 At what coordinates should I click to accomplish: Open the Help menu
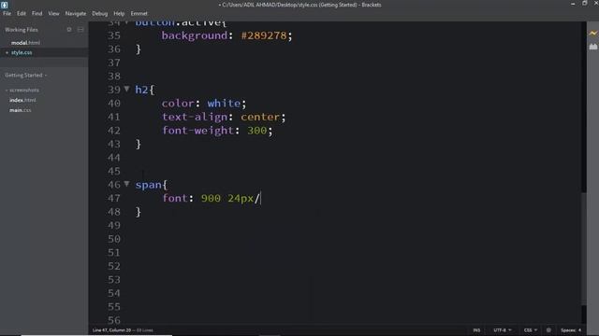click(119, 13)
